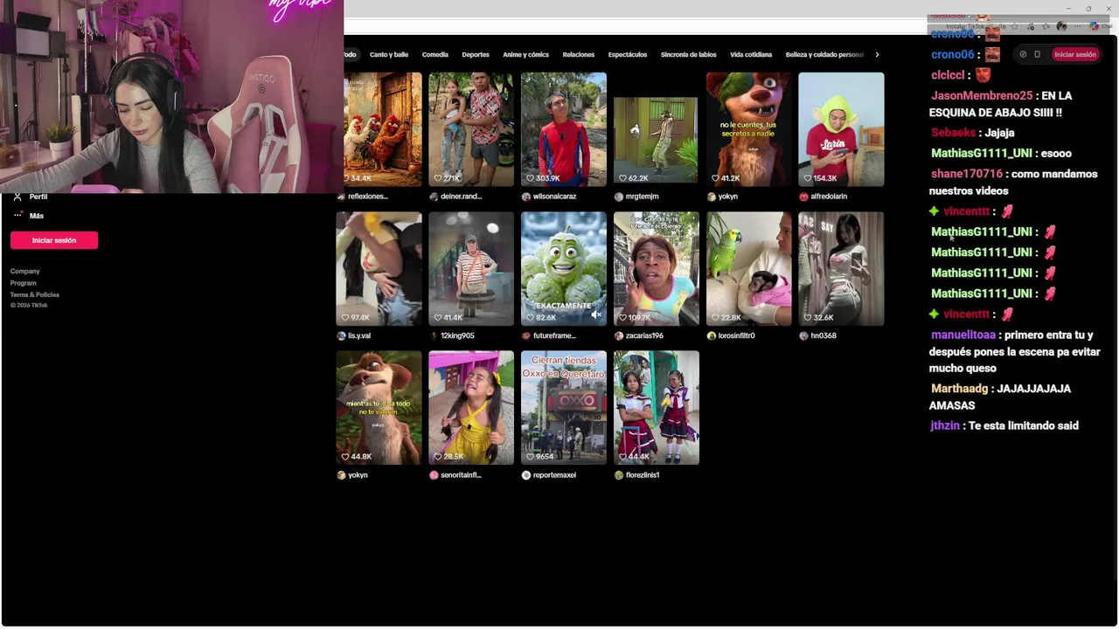This screenshot has height=629, width=1119.
Task: Open the sloth video with 44.8K likes
Action: pyautogui.click(x=379, y=408)
